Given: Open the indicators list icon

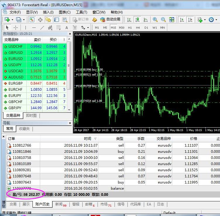Looking at the screenshot, I should click(200, 20).
